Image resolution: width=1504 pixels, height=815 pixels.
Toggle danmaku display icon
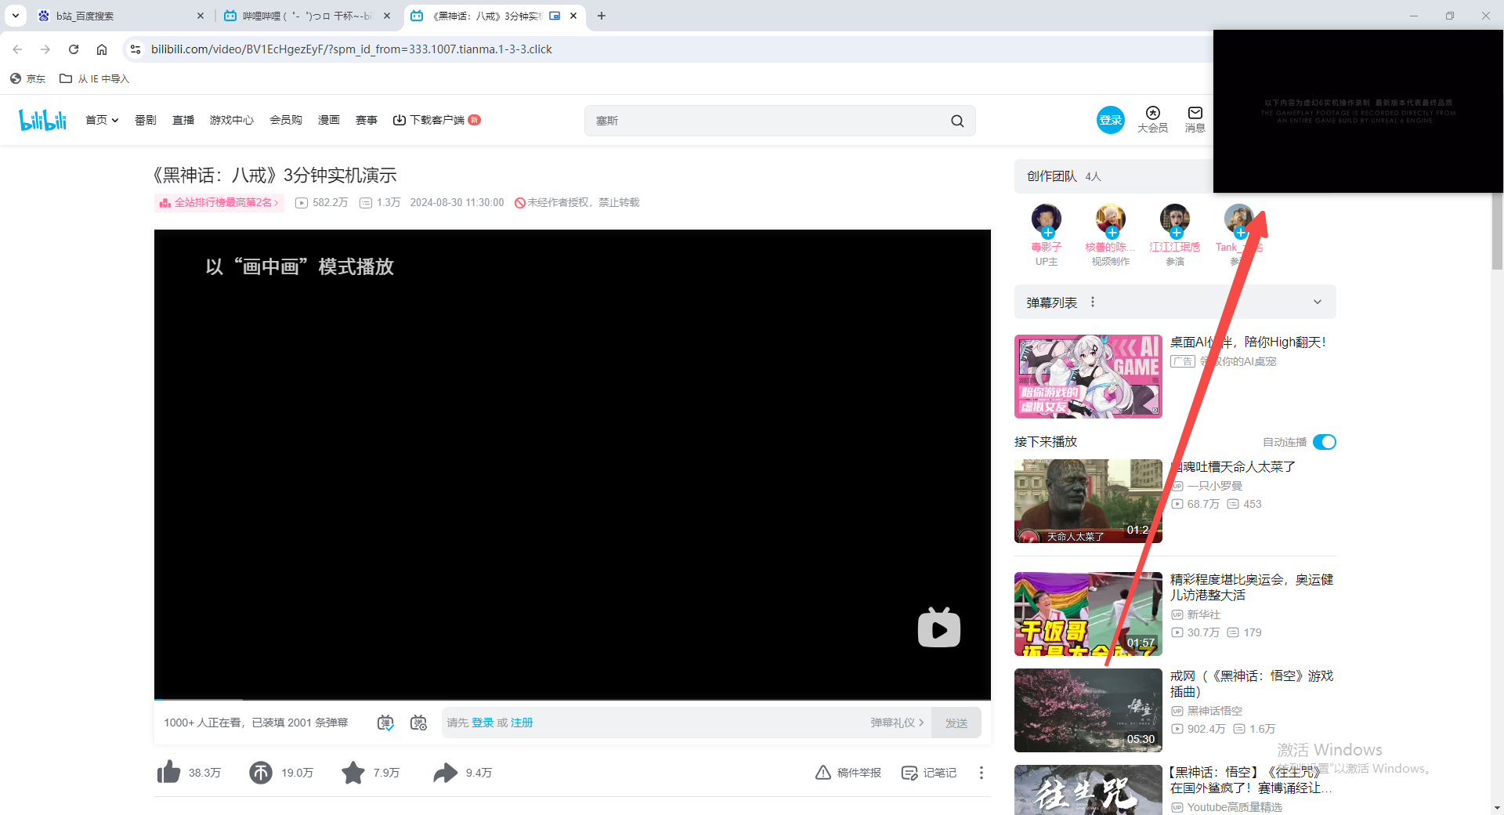(x=385, y=723)
